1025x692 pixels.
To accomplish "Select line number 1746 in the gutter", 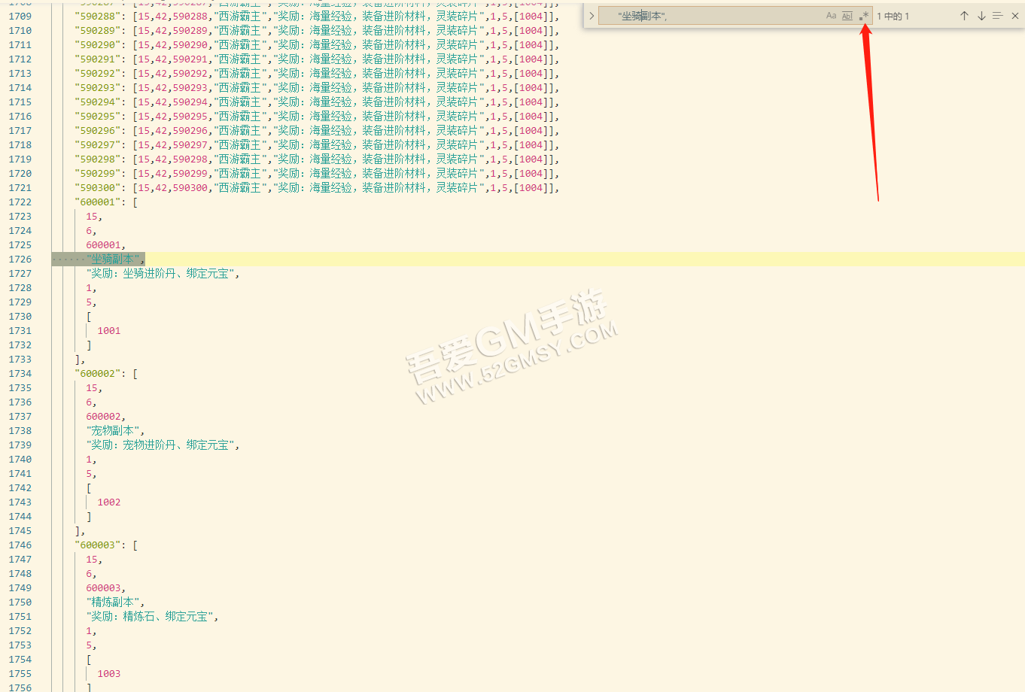I will (20, 545).
